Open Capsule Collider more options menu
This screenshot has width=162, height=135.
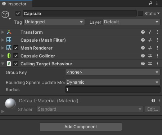coord(157,56)
